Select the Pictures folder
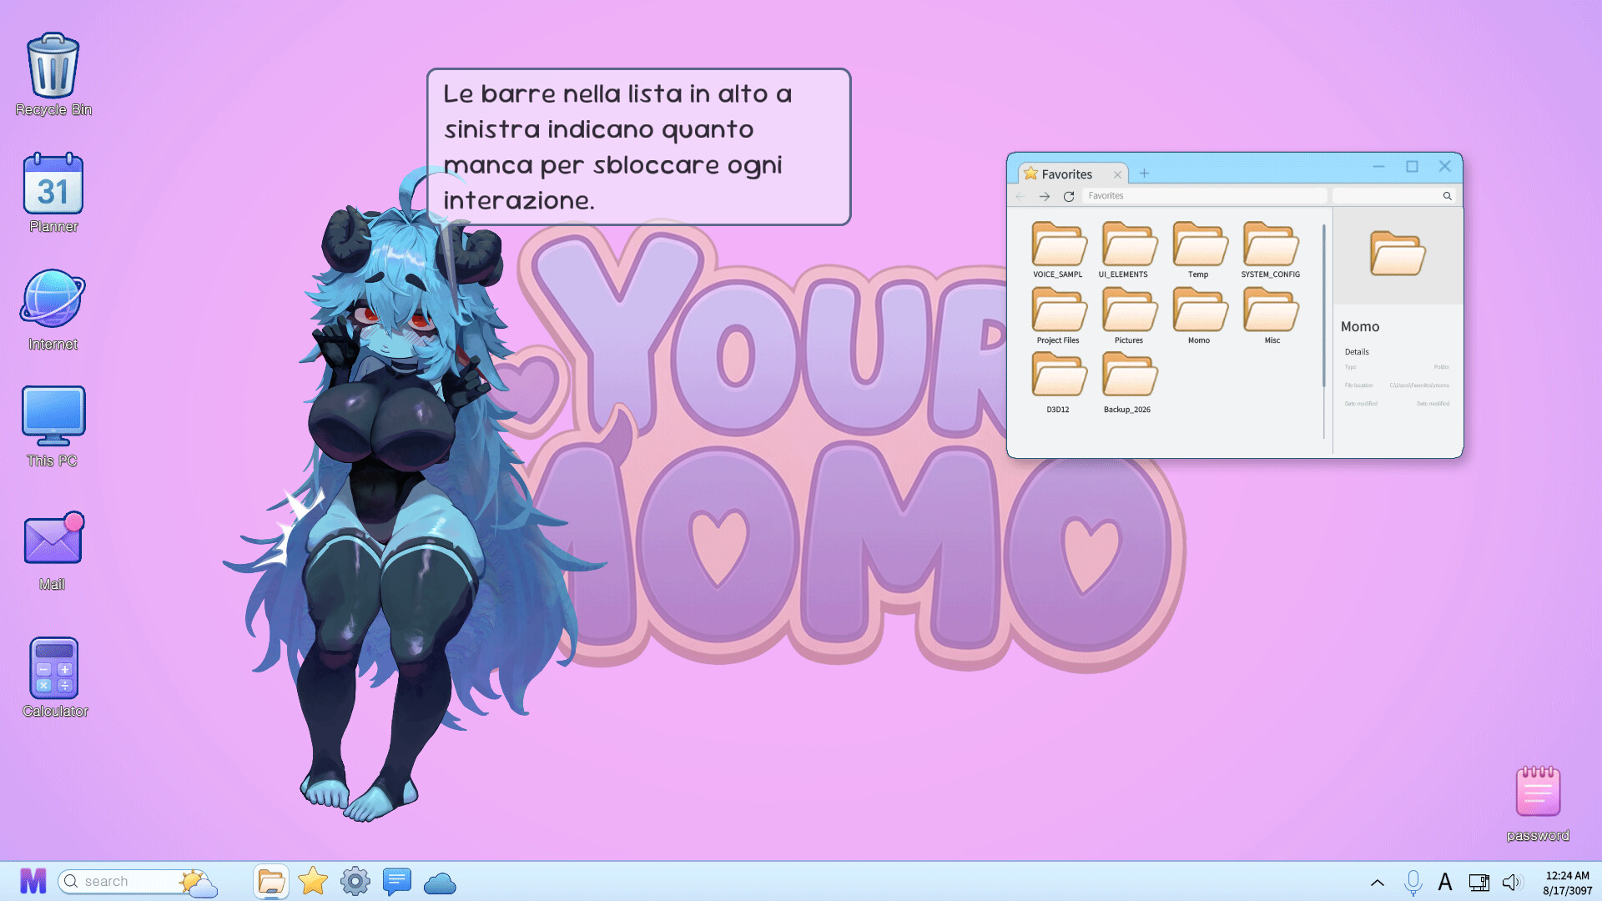 click(x=1129, y=316)
